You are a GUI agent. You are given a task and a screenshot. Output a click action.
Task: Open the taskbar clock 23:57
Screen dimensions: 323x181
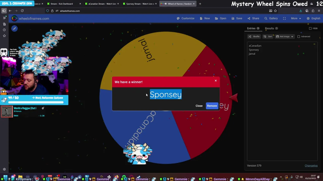point(310,177)
